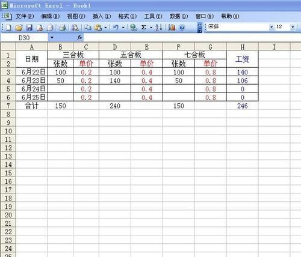The height and width of the screenshot is (257, 301).
Task: Click workbook control icon beside 文件 menu
Action: 8,16
